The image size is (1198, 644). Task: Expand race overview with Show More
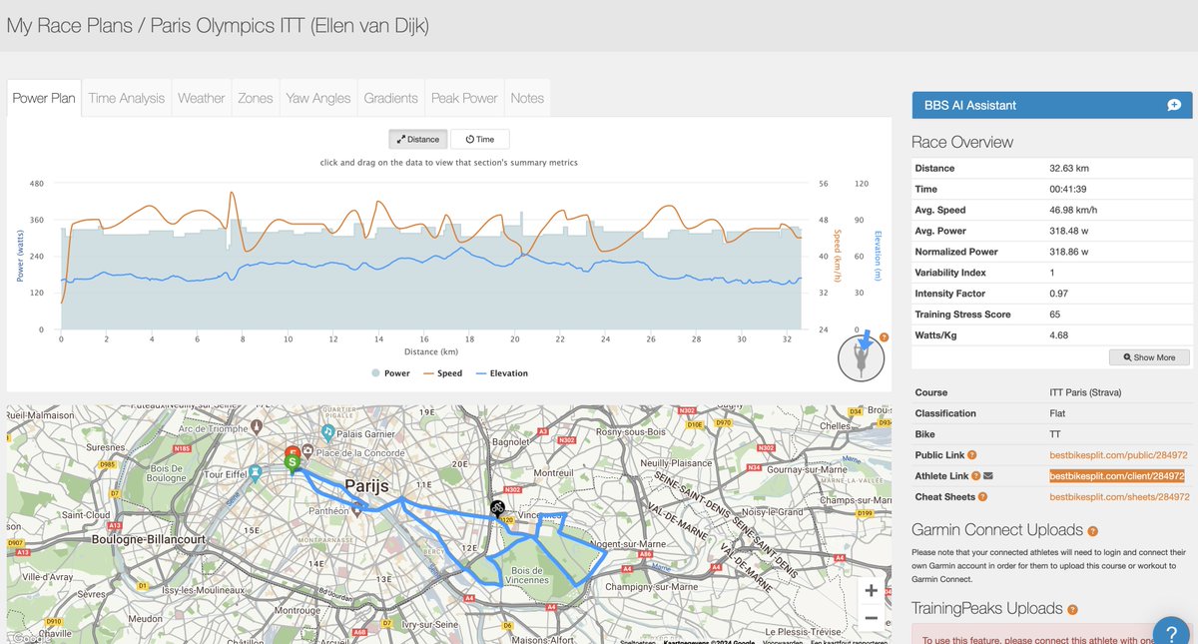[x=1149, y=356]
